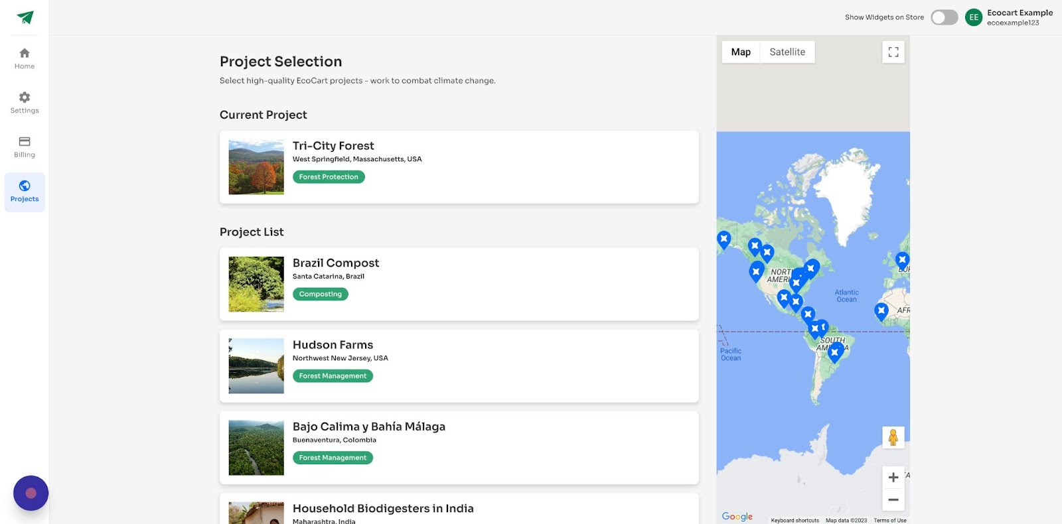Open the purple chat widget bubble

click(31, 493)
